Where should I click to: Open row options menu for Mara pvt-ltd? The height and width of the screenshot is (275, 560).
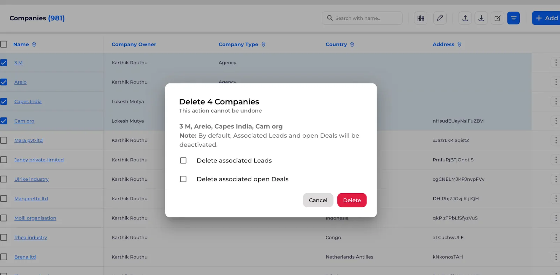[x=556, y=140]
